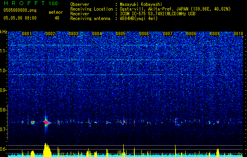Click the 0810 time marker
The width and height of the screenshot is (247, 157).
[x=238, y=34]
